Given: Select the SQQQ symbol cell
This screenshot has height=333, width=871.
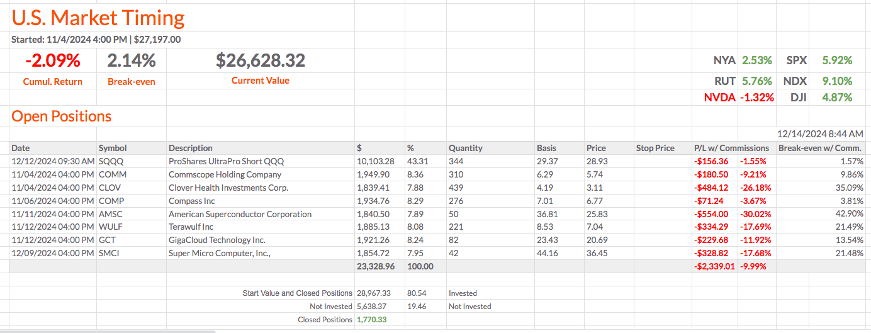Looking at the screenshot, I should [111, 161].
